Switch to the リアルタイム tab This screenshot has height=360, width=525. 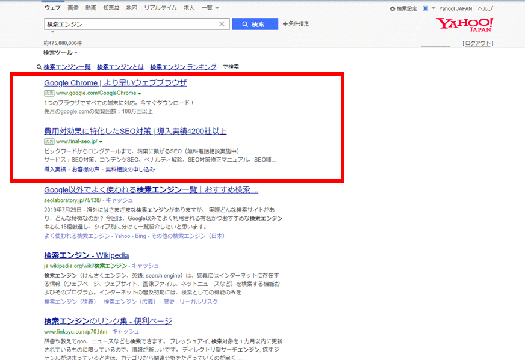pos(160,8)
